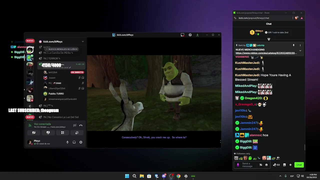The height and width of the screenshot is (180, 320).
Task: Select user leti32bit in voice channel
Action: 53,72
